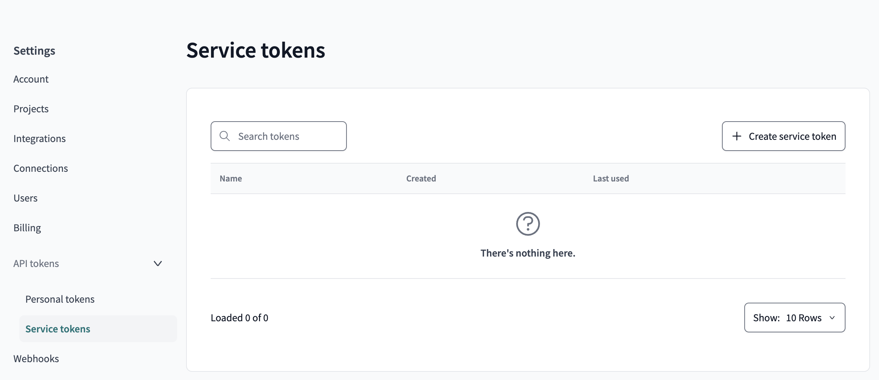The height and width of the screenshot is (380, 879).
Task: Sort the table by Name column
Action: click(x=231, y=178)
